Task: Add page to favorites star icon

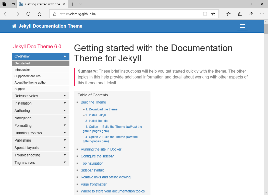Action: point(213,14)
